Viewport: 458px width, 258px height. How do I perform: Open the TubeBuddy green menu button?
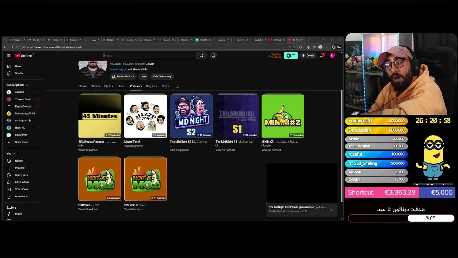point(291,56)
